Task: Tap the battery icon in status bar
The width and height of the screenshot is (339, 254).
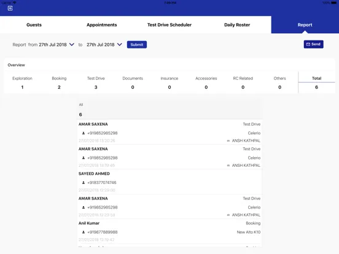Action: coord(333,3)
